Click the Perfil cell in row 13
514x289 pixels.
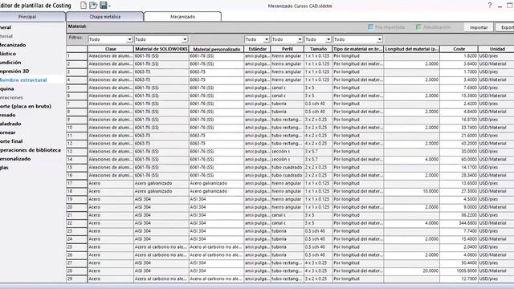288,152
